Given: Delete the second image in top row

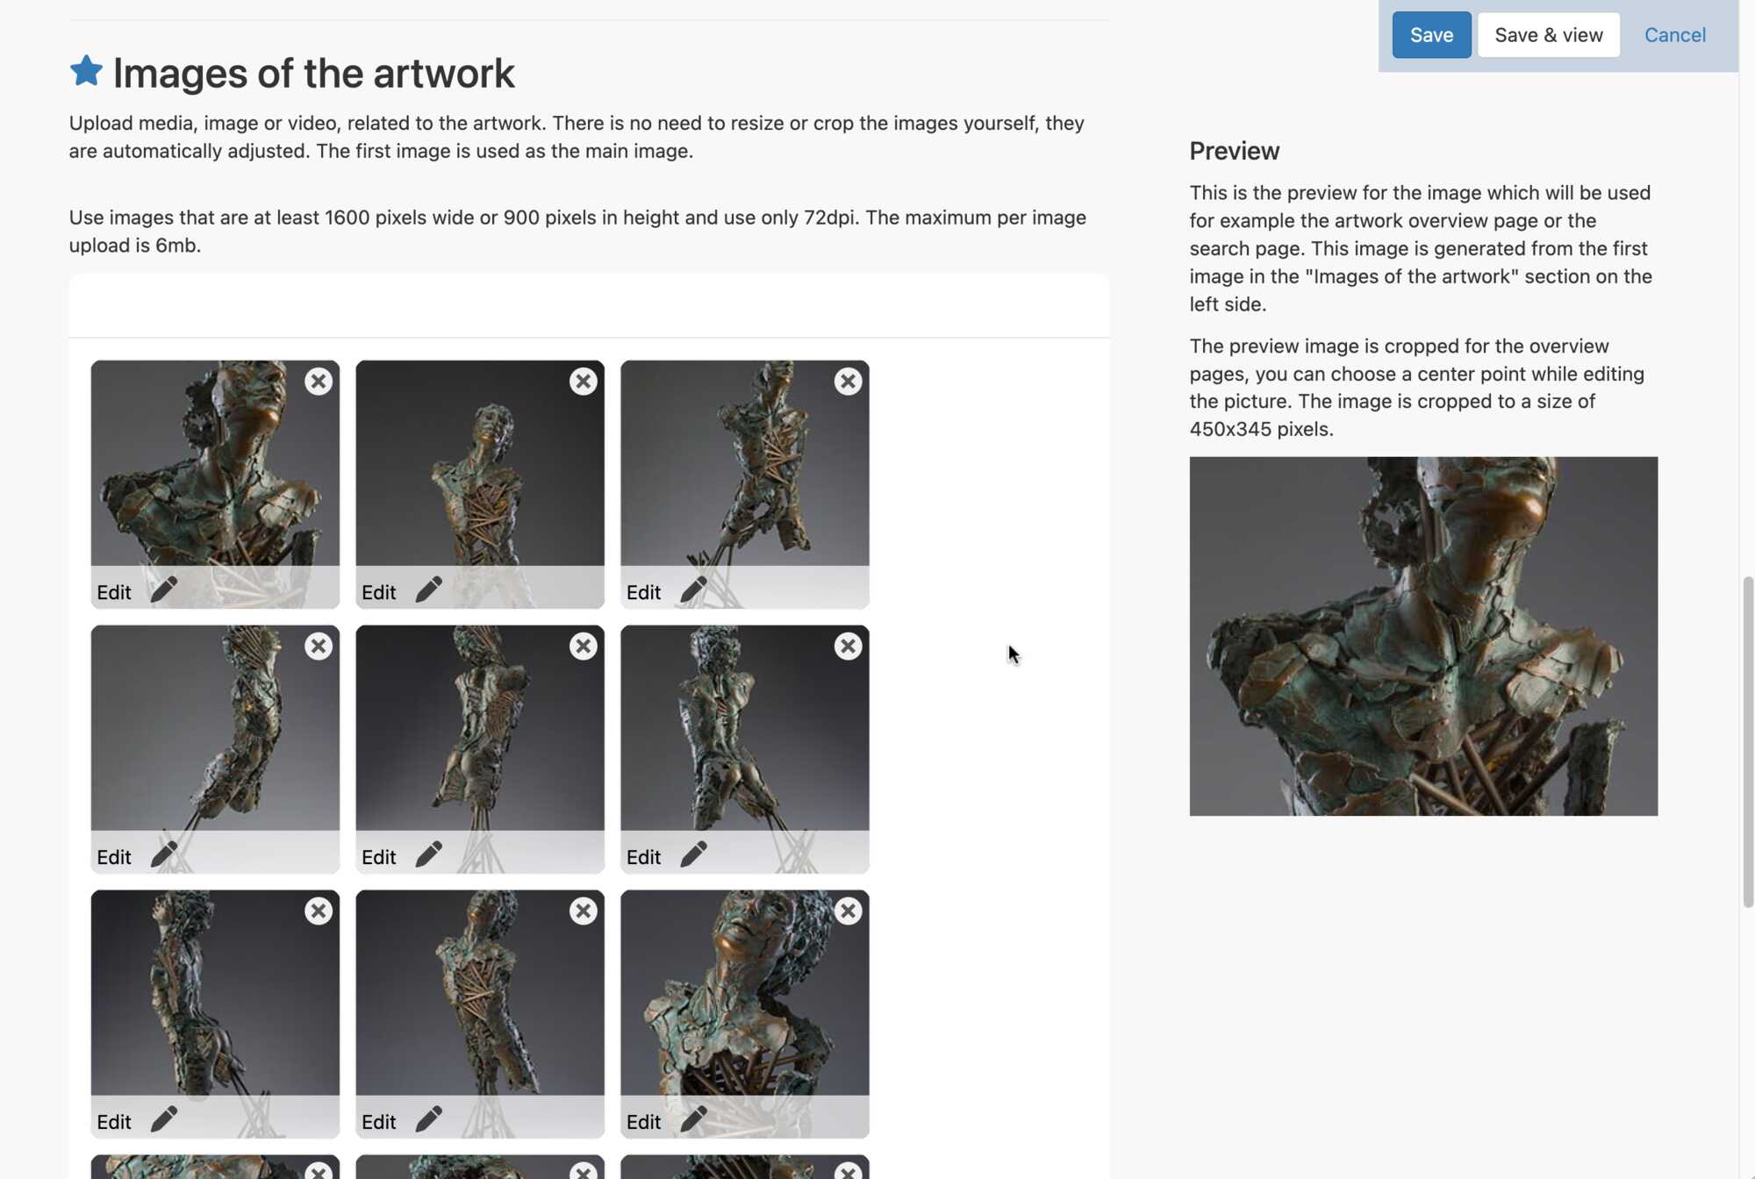Looking at the screenshot, I should [x=584, y=382].
